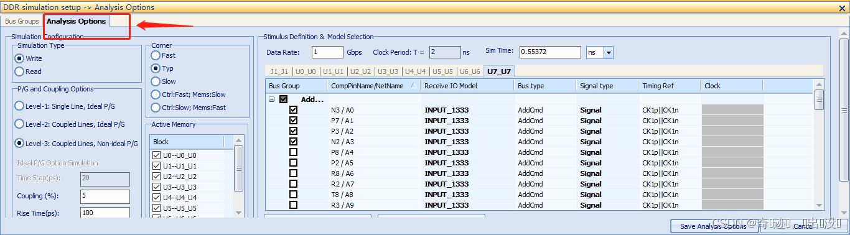Switch to the U6_U6 component tab
850x235 pixels.
click(470, 71)
